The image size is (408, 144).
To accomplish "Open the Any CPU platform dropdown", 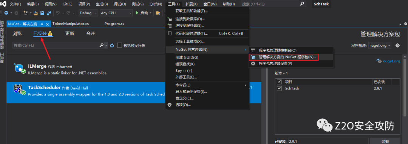I will 116,13.
